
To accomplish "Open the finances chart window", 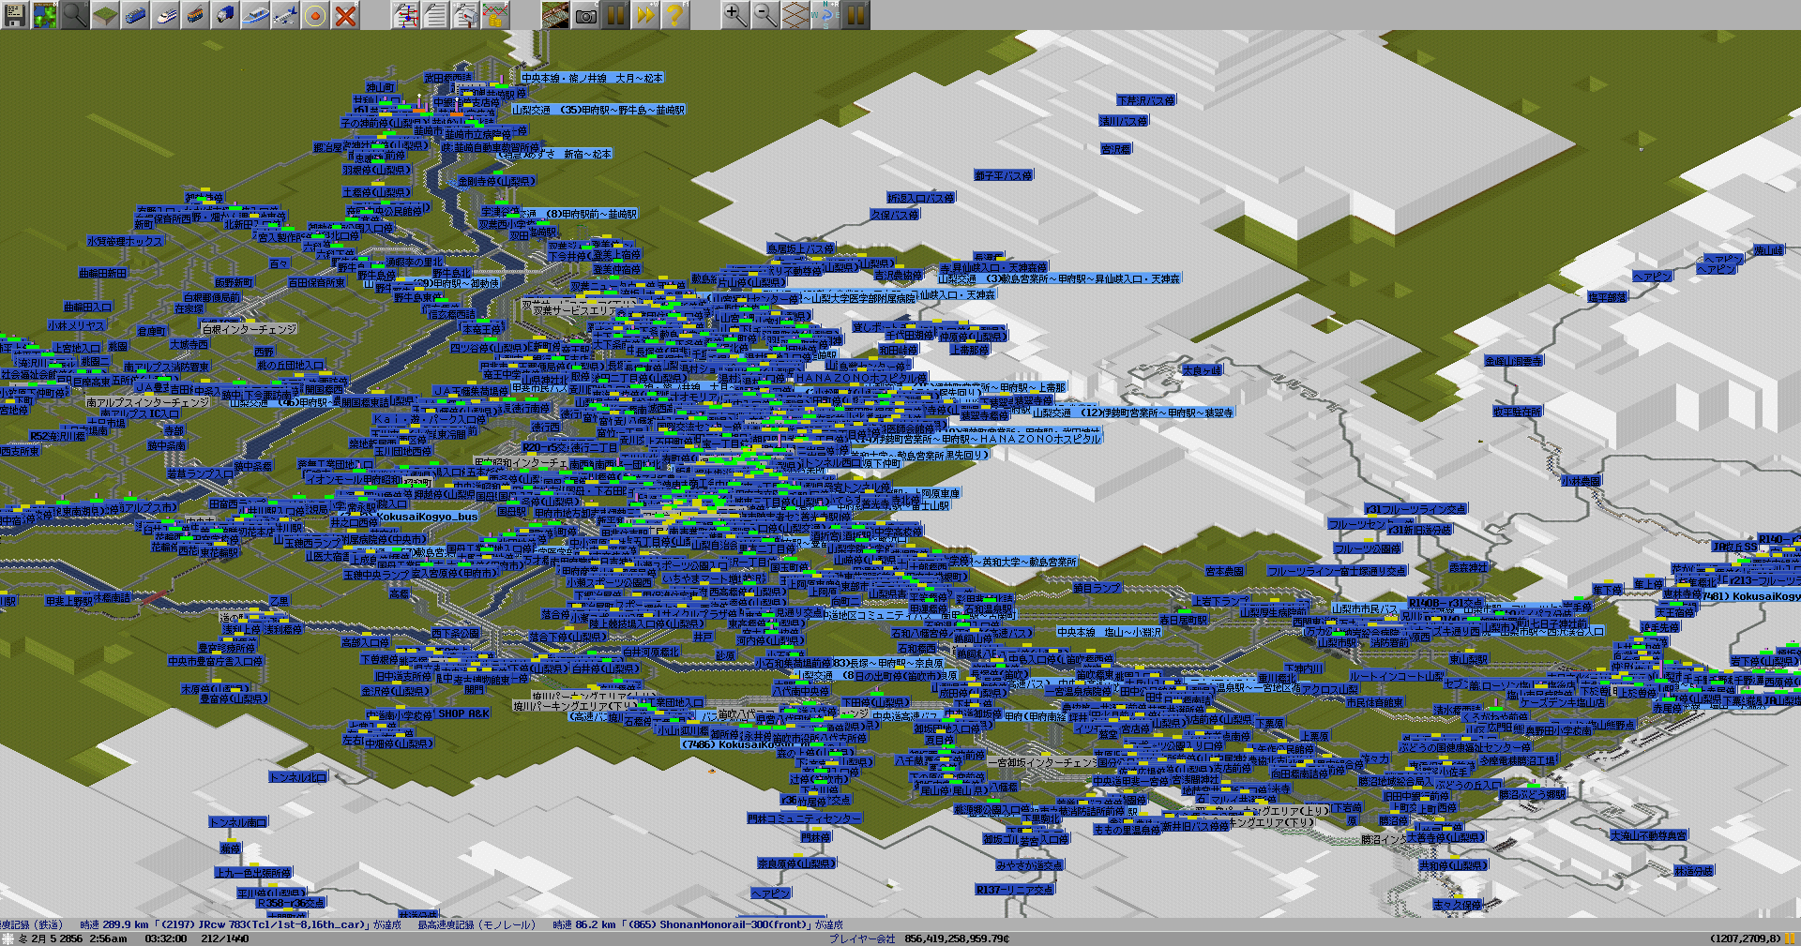I will 495,15.
